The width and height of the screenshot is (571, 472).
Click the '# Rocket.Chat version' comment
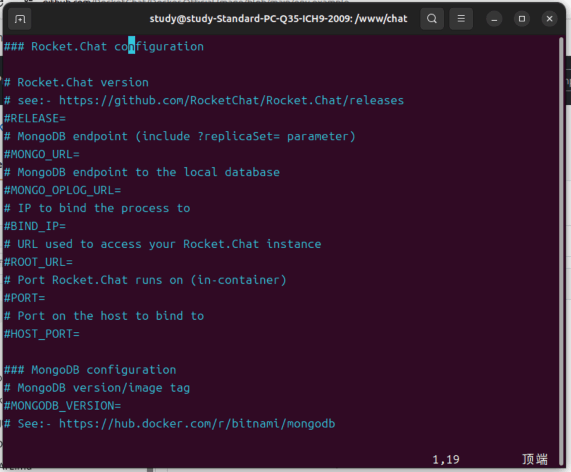[x=76, y=83]
